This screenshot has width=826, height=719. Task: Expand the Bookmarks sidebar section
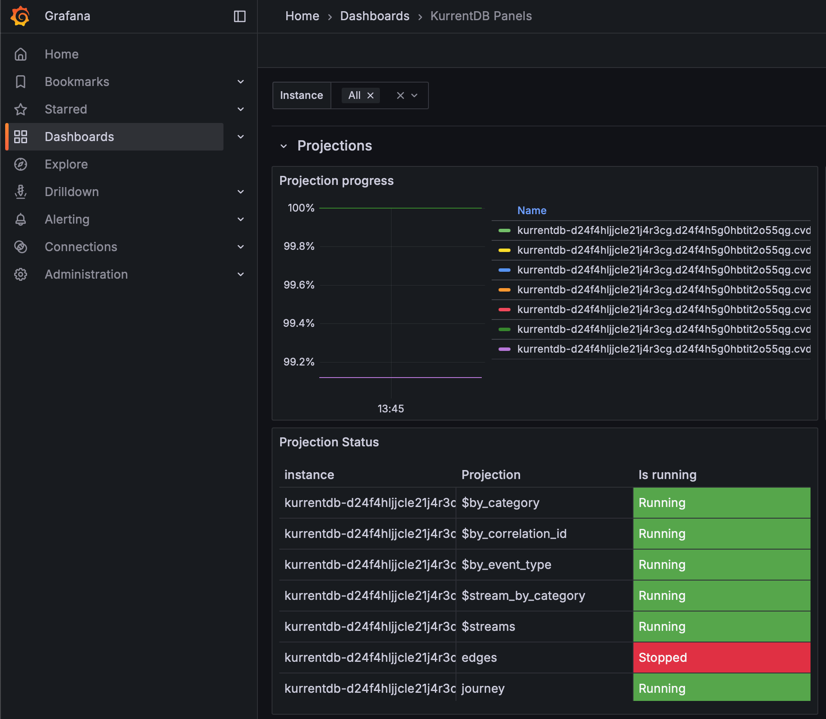pos(241,82)
